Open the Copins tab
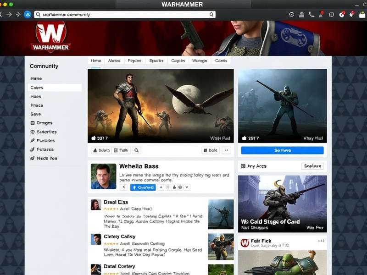Screen dimensions: 367x275 click(x=178, y=61)
